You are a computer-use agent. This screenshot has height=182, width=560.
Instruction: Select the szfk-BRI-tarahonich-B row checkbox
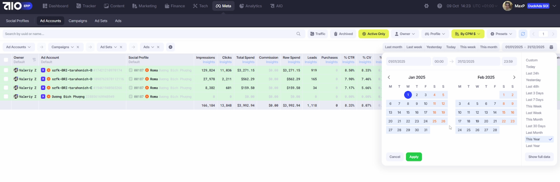coord(6,70)
